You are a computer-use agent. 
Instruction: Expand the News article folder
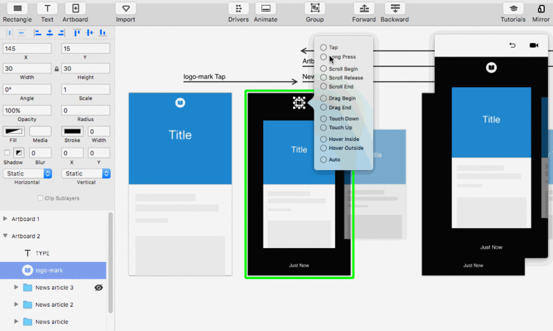tap(16, 321)
